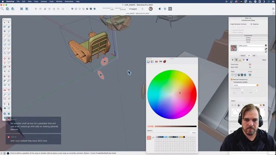Select the Rectangle tool
The height and width of the screenshot is (155, 276).
click(5, 40)
